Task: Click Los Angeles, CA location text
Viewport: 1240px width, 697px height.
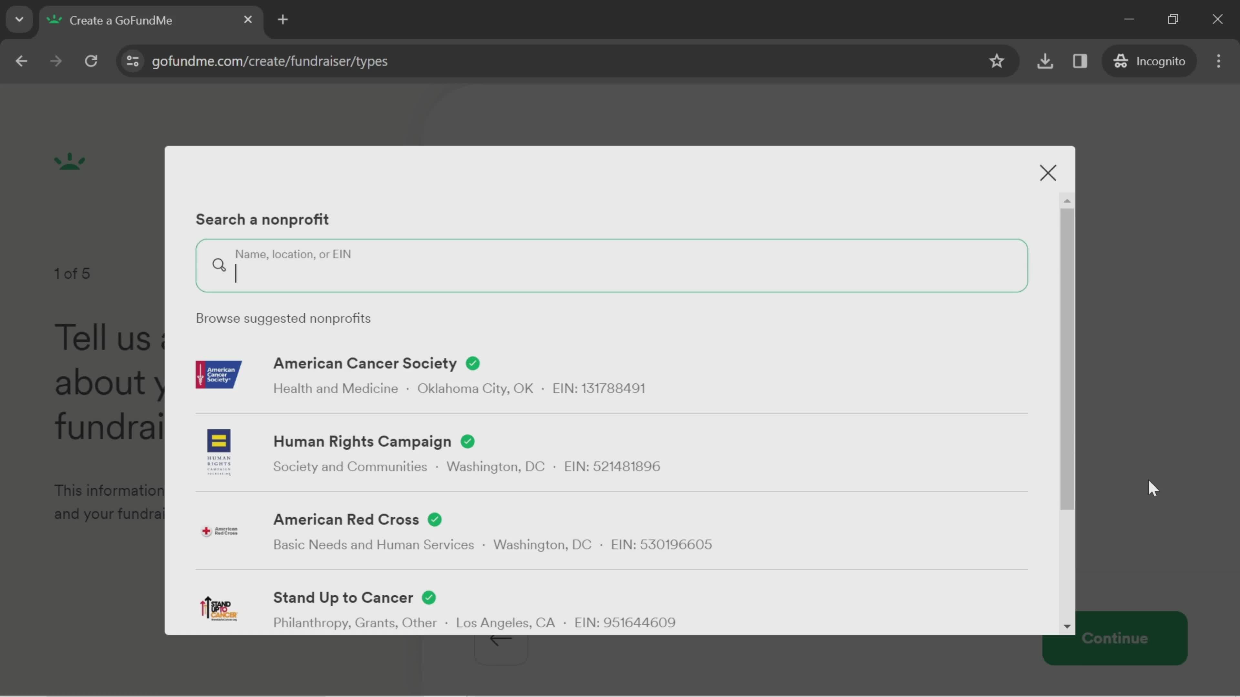Action: [505, 623]
